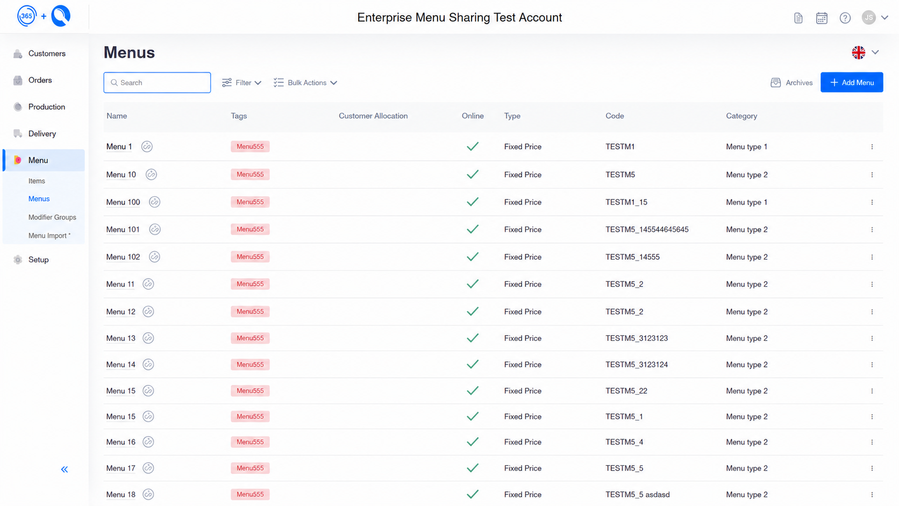This screenshot has width=899, height=506.
Task: Go to Orders in sidebar
Action: [44, 80]
